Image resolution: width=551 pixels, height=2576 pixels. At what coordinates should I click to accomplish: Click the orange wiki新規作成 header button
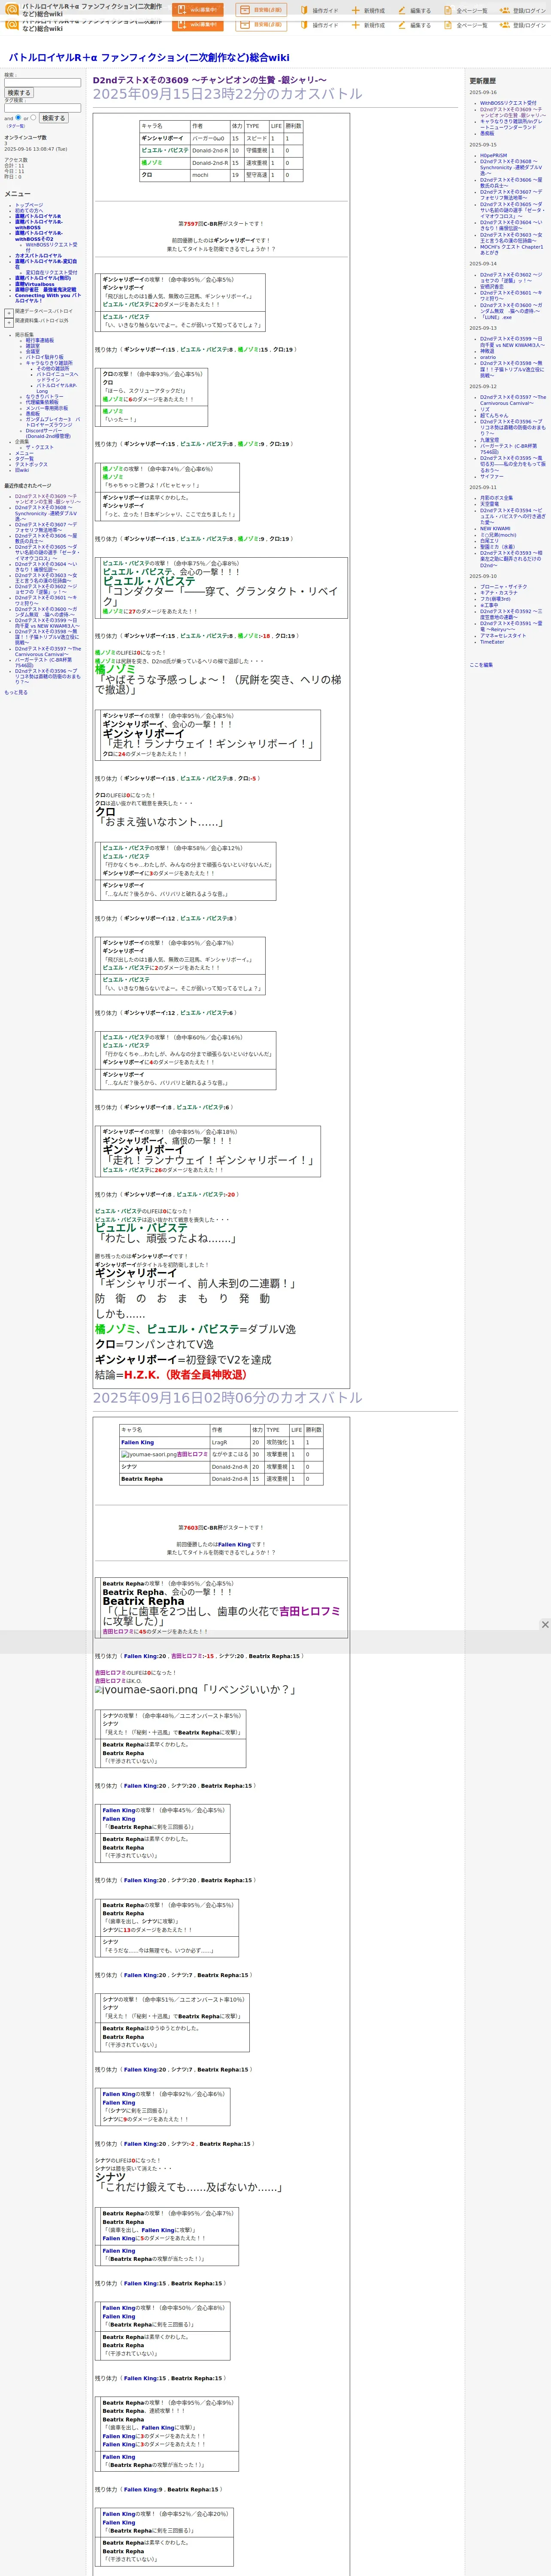tap(198, 10)
